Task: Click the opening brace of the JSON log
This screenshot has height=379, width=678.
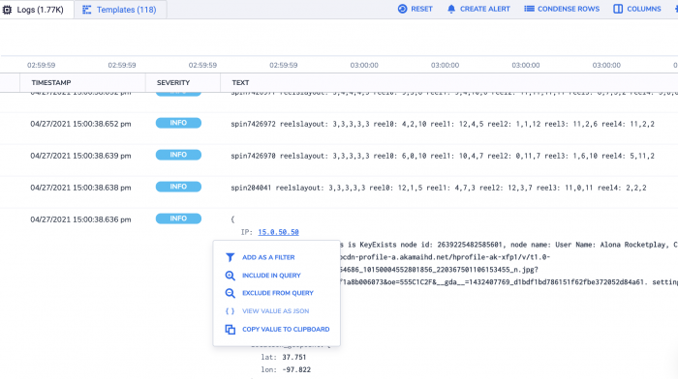Action: [x=232, y=219]
